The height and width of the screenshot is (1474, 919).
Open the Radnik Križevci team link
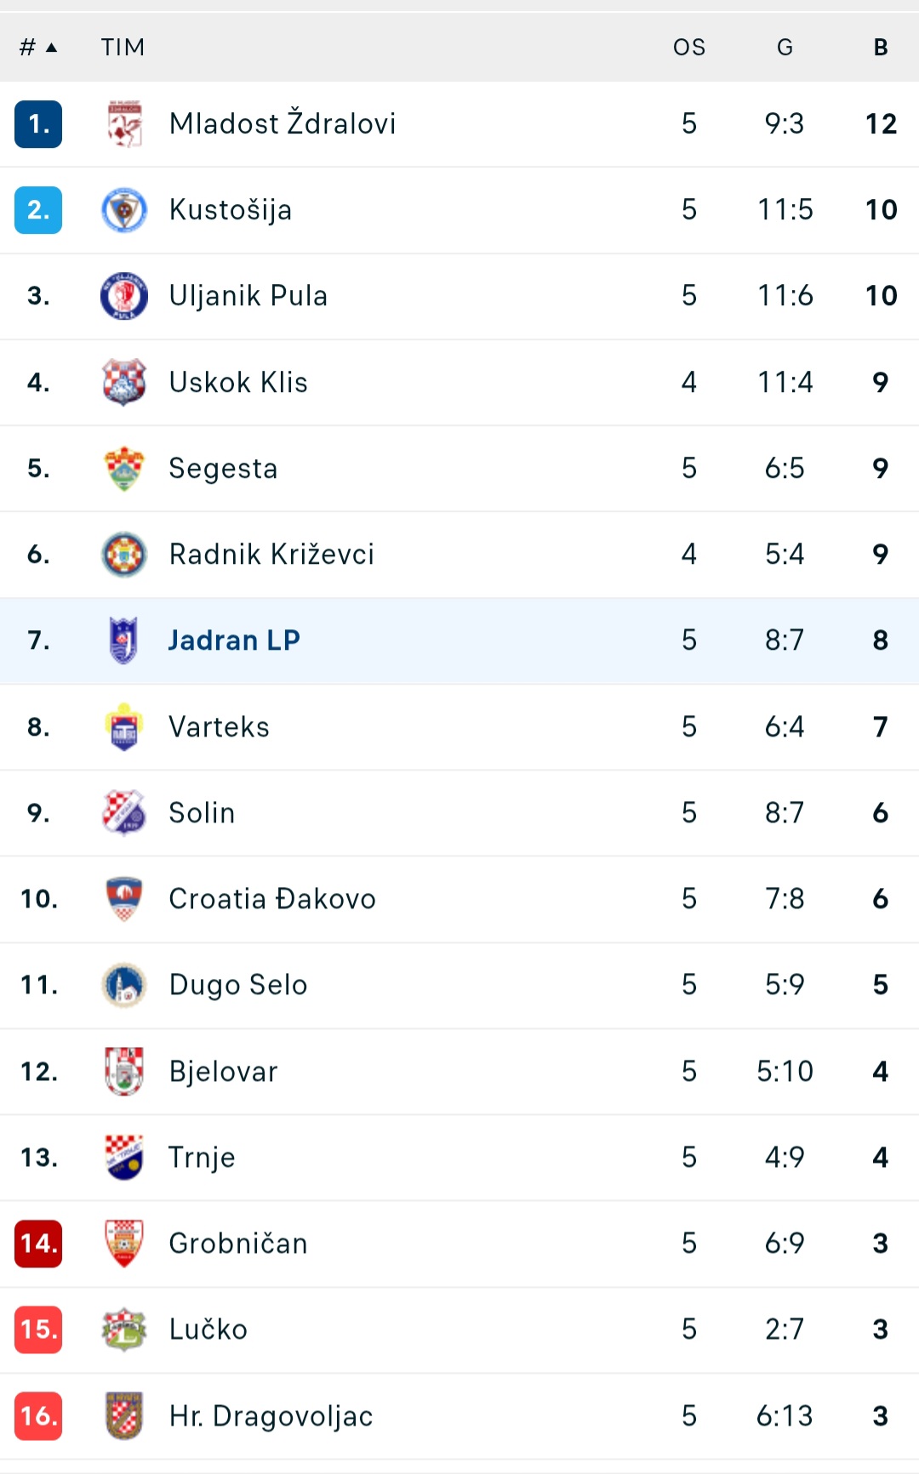[x=271, y=555]
